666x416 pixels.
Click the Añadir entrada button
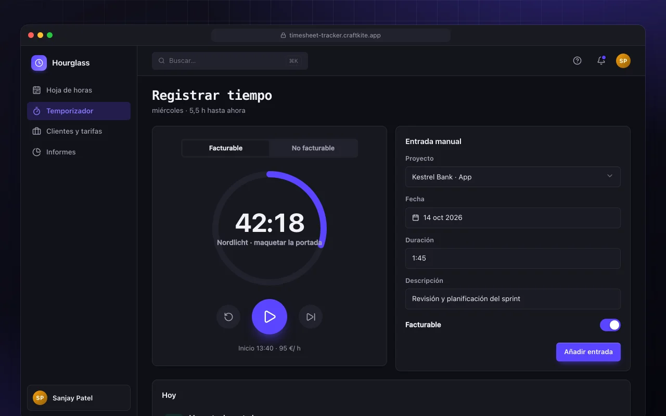click(588, 352)
